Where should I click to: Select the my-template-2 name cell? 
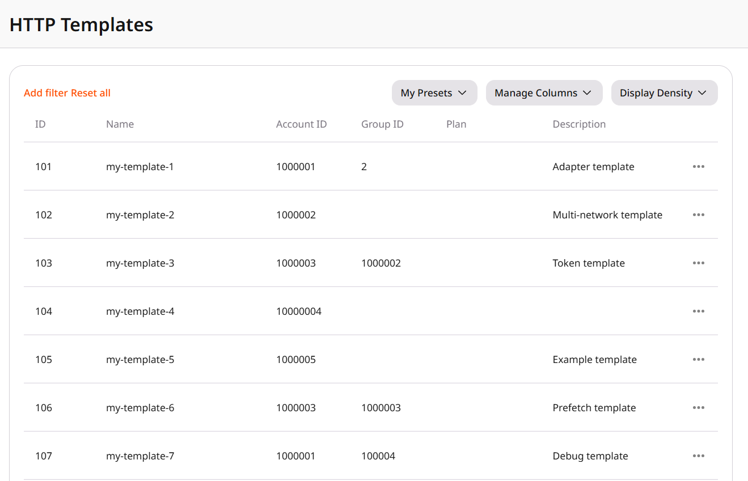[140, 215]
